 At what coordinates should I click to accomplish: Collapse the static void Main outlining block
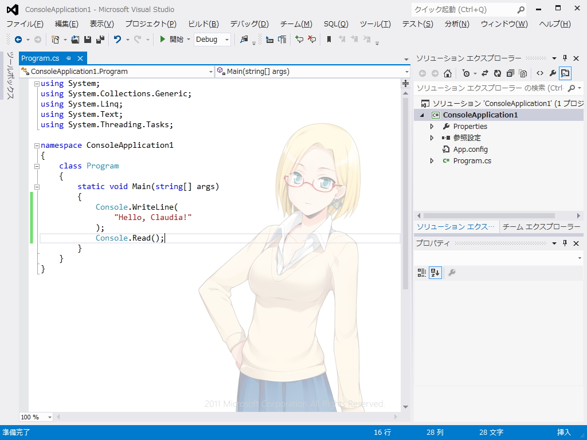click(37, 187)
